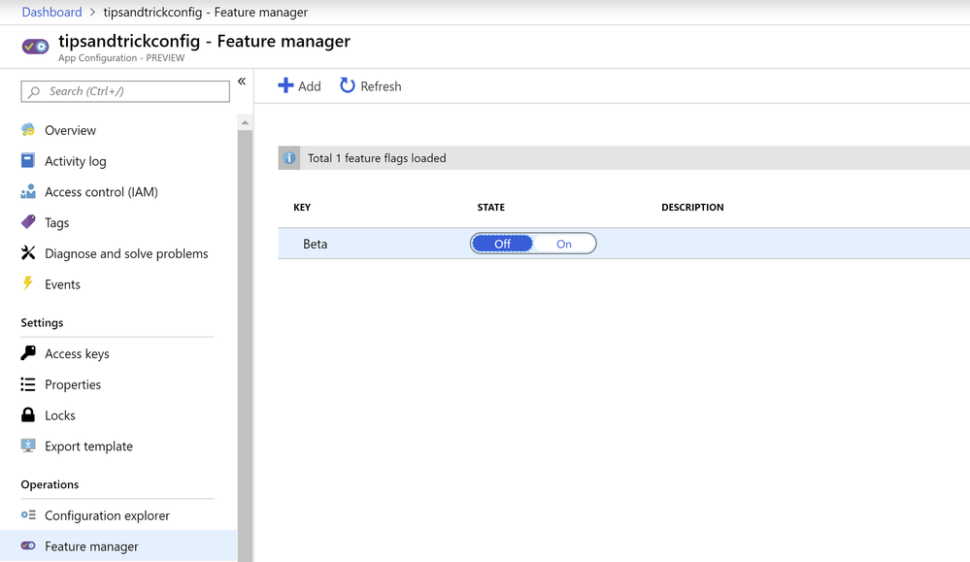Go to the Dashboard breadcrumb link

(x=51, y=12)
